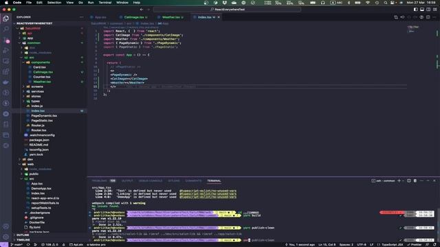
Task: Open editor more actions ellipsis
Action: tap(434, 17)
